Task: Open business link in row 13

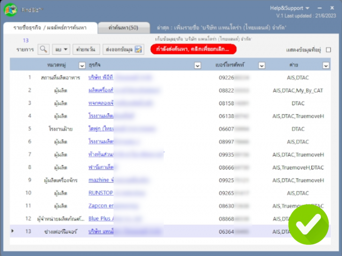Action: click(x=101, y=232)
